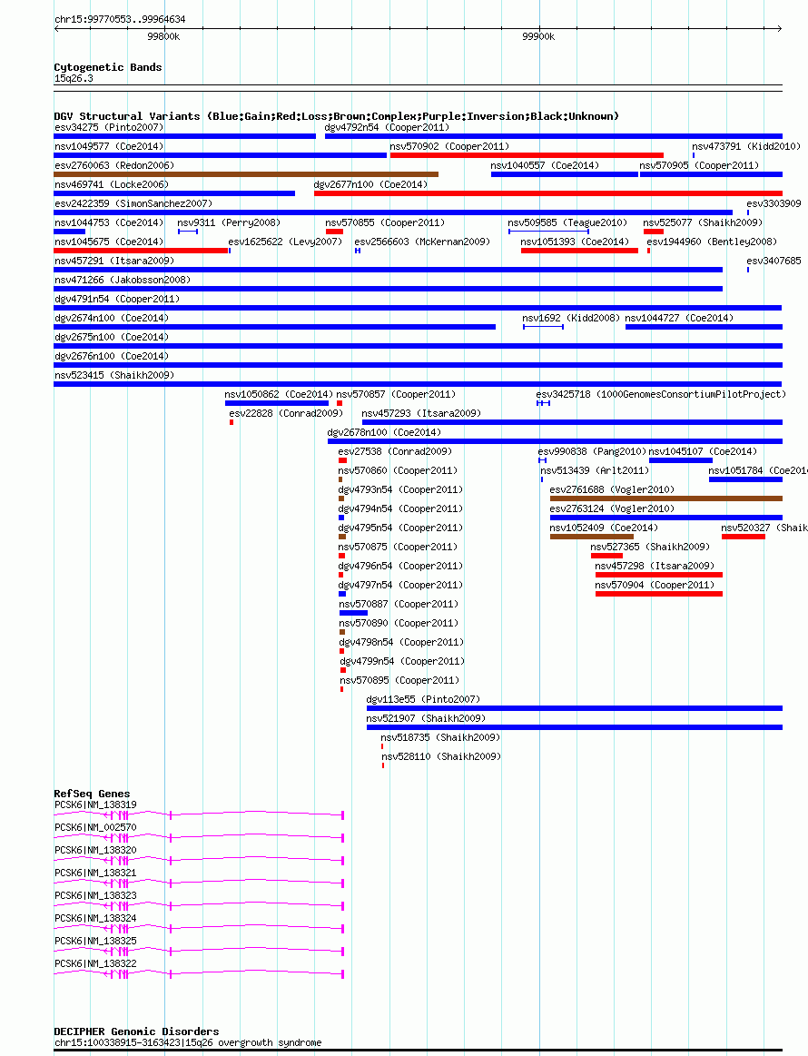808x1056 pixels.
Task: Click the 15q26 overgrowth syndrome entry
Action: 188,1042
